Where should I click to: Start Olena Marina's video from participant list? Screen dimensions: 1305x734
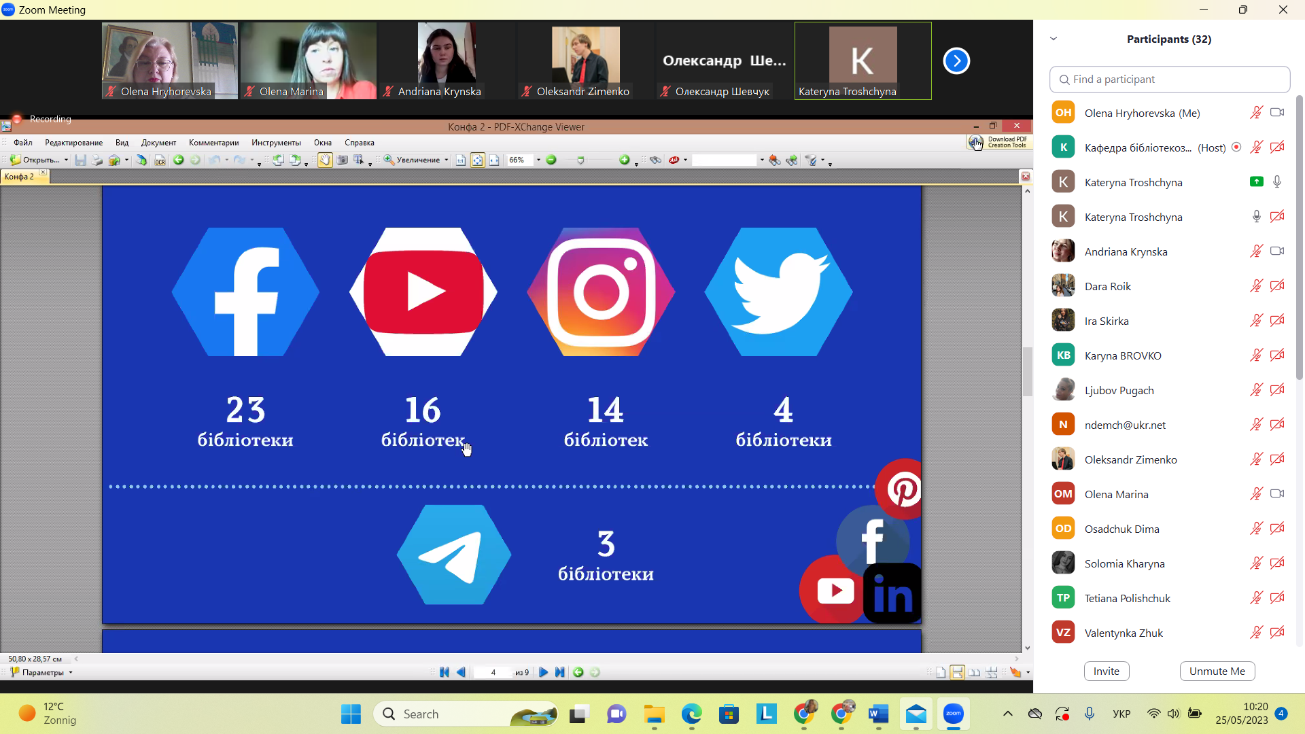pyautogui.click(x=1277, y=494)
